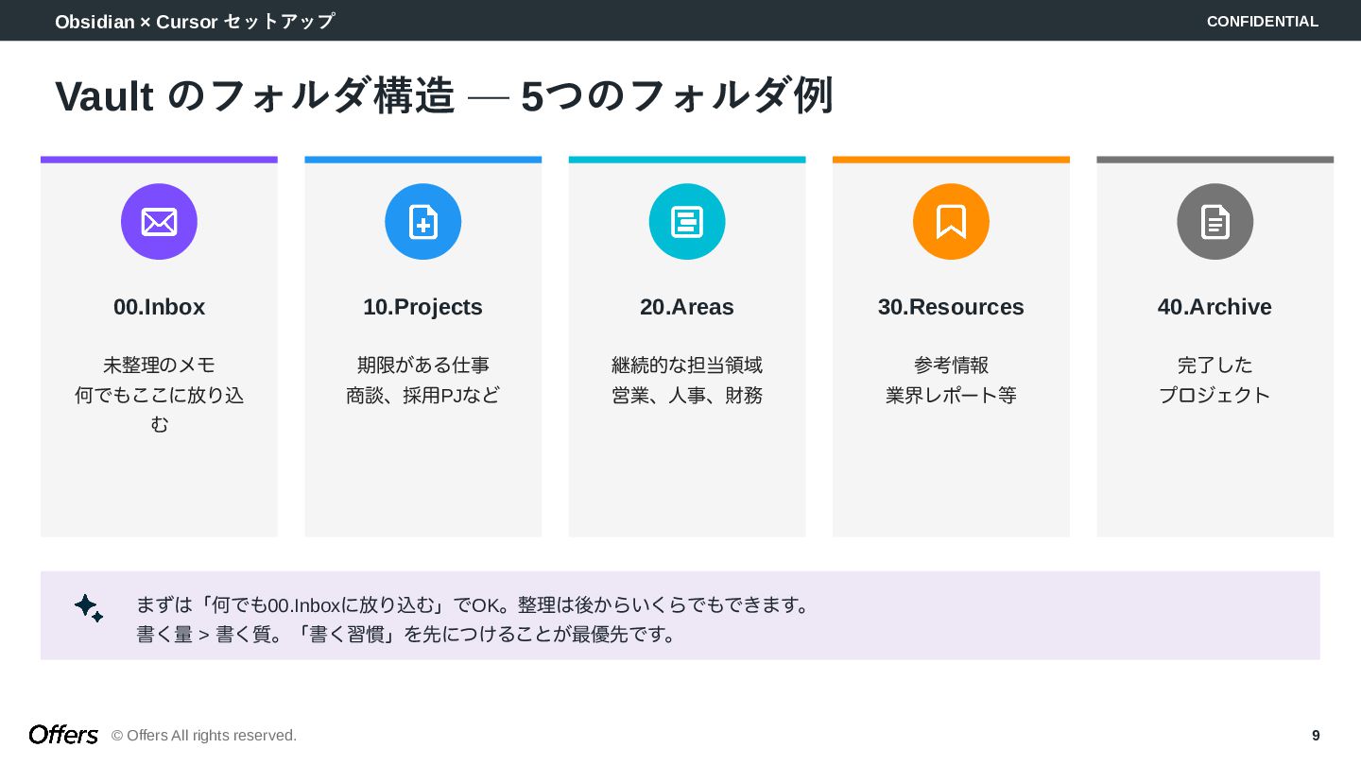Click the sparkle icon in the tip box
The image size is (1361, 765).
[89, 607]
